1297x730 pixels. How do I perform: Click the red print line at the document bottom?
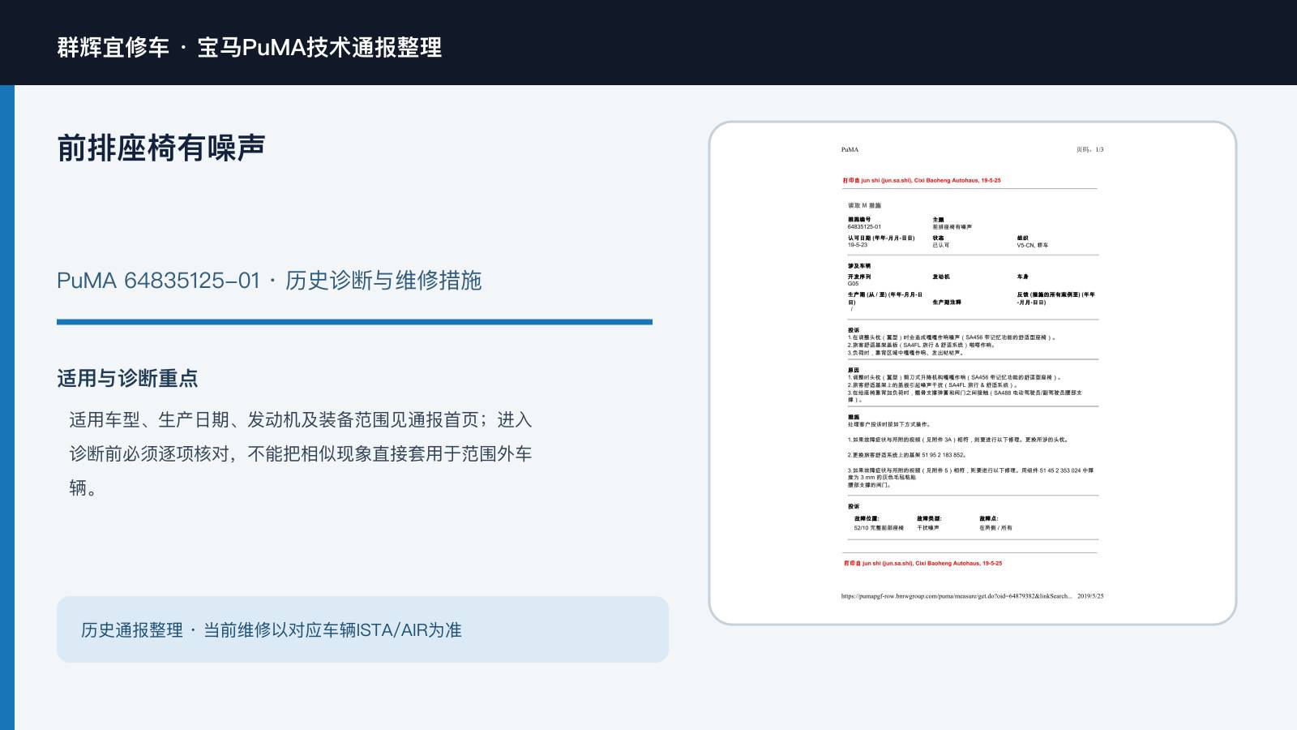click(x=922, y=563)
